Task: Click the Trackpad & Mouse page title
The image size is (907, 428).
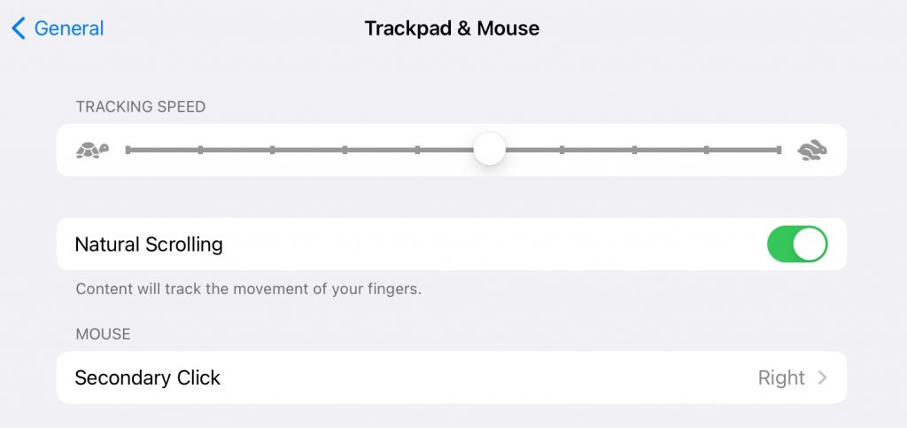Action: [452, 28]
